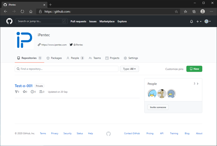Click the browser home icon
This screenshot has height=146, width=217.
[31, 12]
